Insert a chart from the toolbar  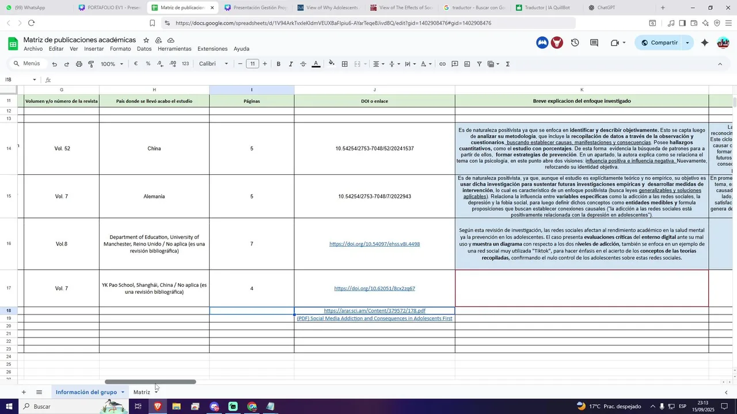467,64
